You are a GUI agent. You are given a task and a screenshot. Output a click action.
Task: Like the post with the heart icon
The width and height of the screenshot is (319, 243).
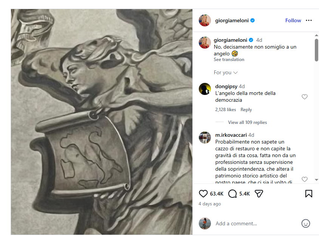[203, 194]
